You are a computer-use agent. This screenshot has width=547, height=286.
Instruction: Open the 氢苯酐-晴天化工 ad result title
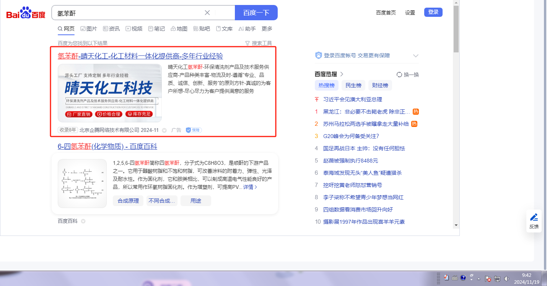pos(140,56)
